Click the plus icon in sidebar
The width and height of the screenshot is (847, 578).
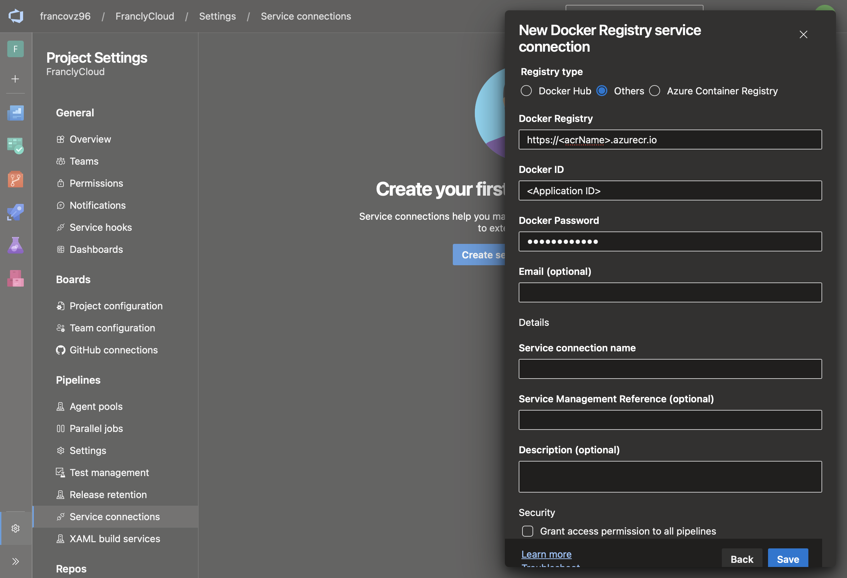click(x=15, y=79)
